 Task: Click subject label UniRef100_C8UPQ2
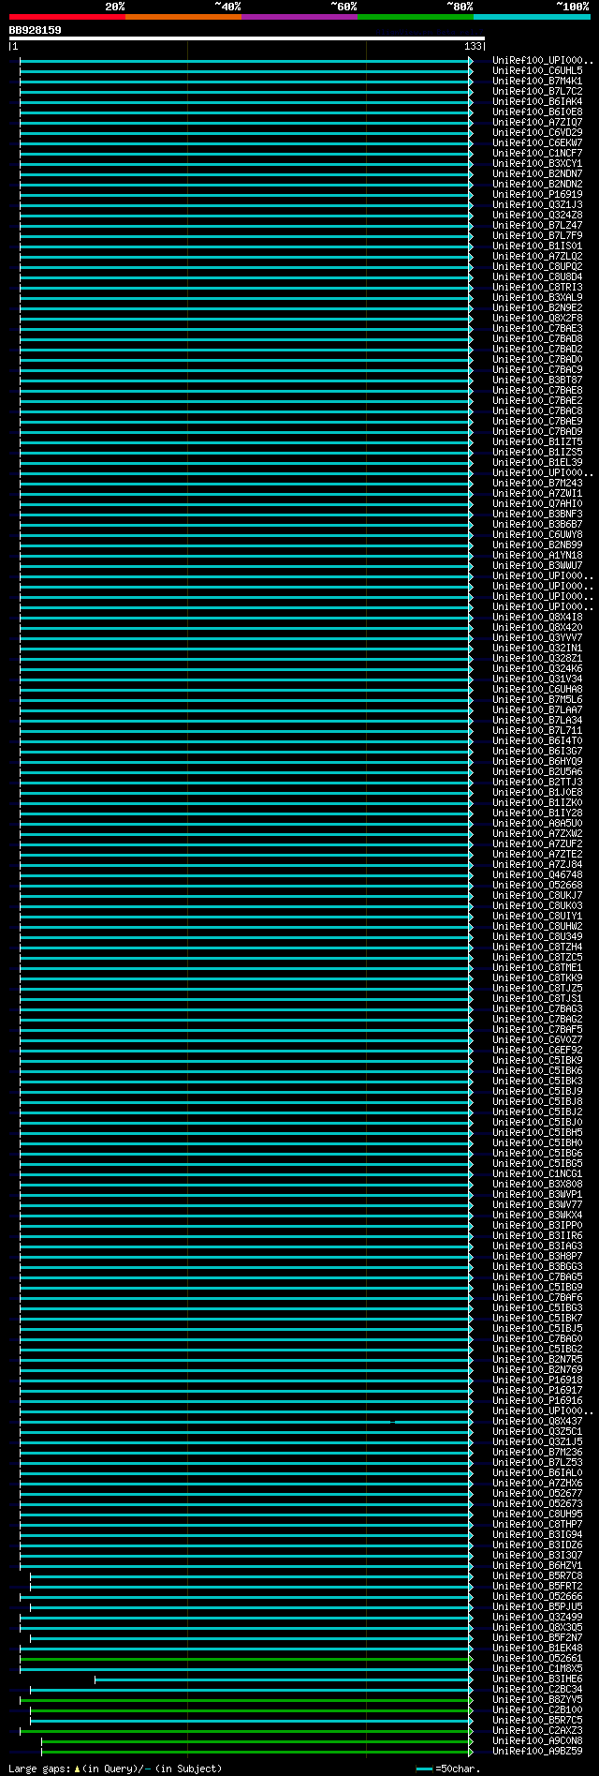[538, 266]
